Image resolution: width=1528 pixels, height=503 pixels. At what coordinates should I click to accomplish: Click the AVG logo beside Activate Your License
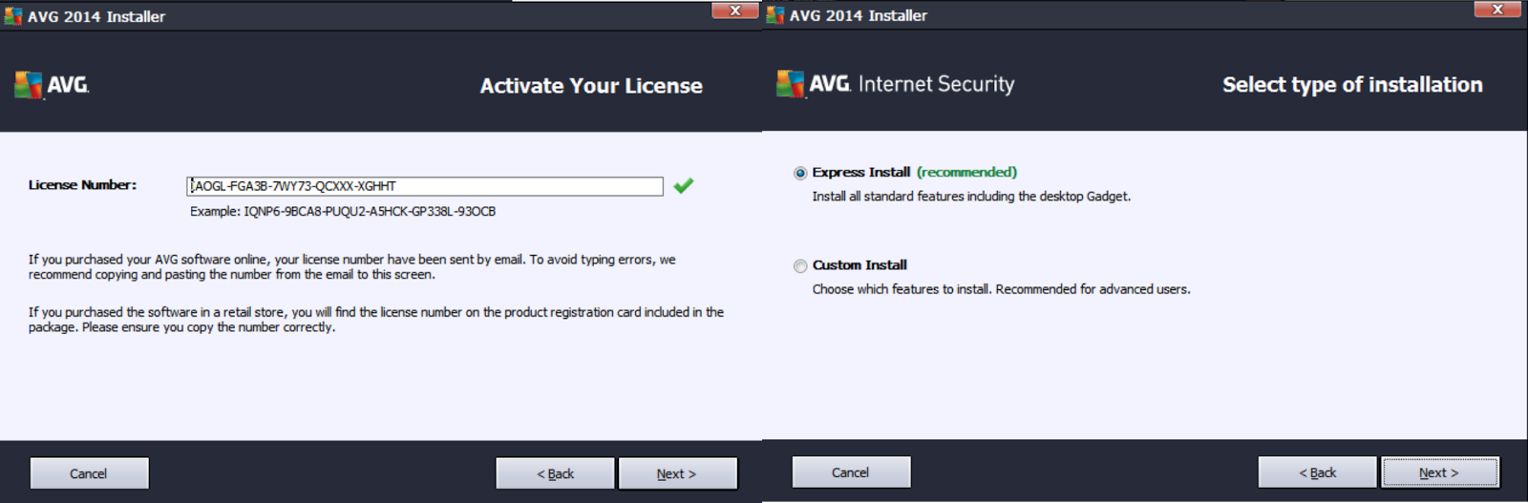52,85
